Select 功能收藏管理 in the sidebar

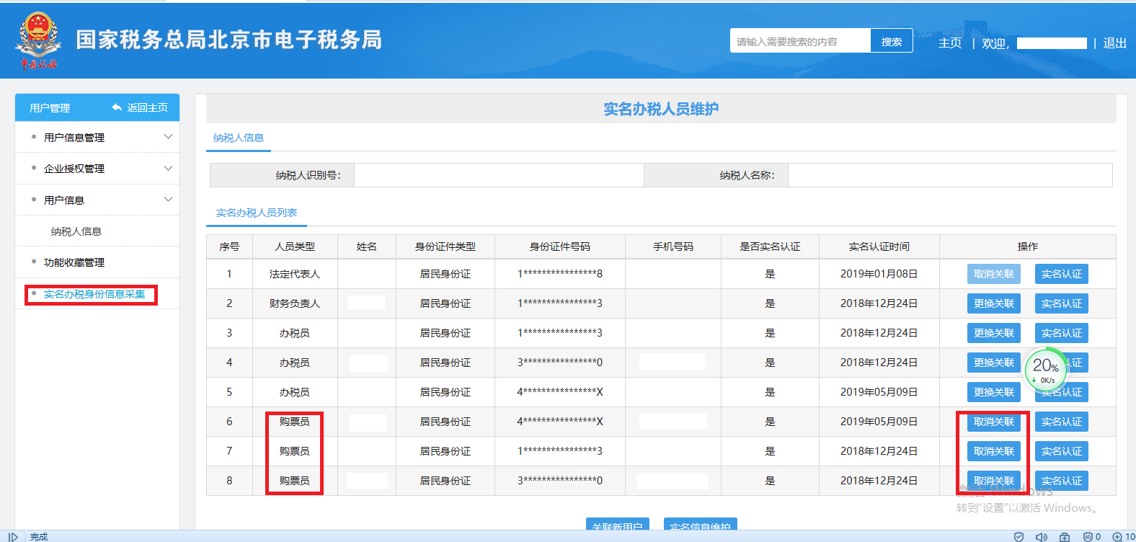tap(74, 262)
